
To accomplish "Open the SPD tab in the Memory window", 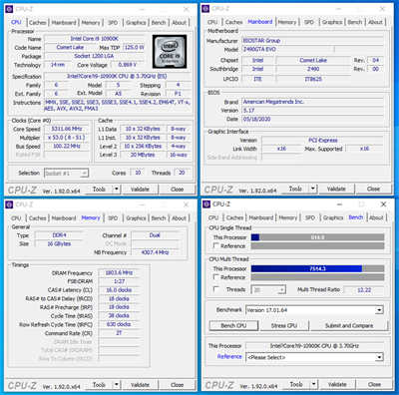I will tap(113, 218).
